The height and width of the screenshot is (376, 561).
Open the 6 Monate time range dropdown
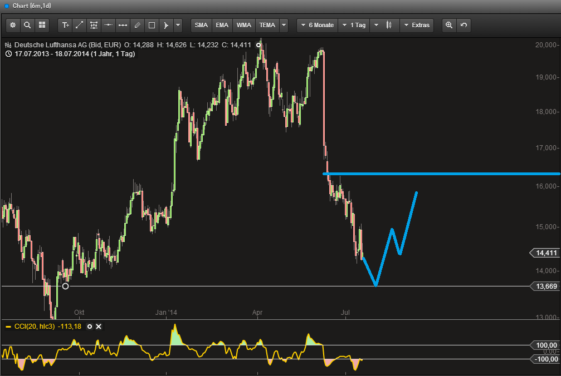318,26
